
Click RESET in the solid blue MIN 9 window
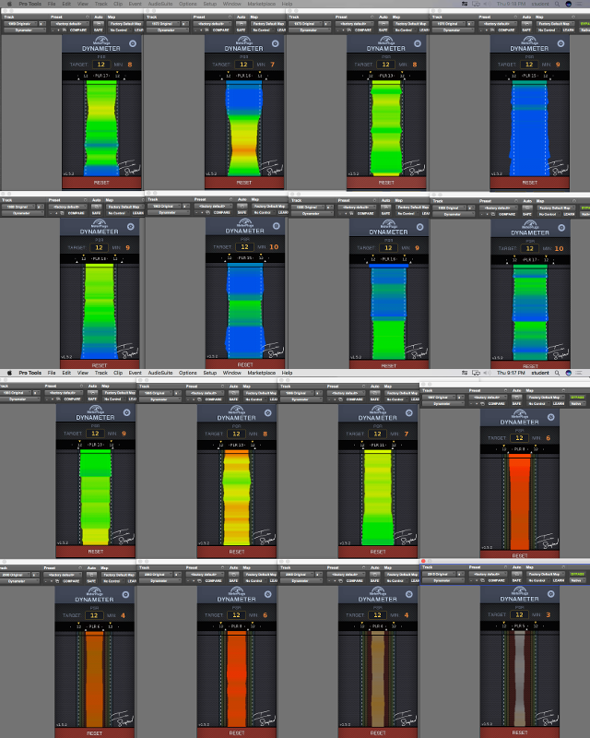point(530,183)
